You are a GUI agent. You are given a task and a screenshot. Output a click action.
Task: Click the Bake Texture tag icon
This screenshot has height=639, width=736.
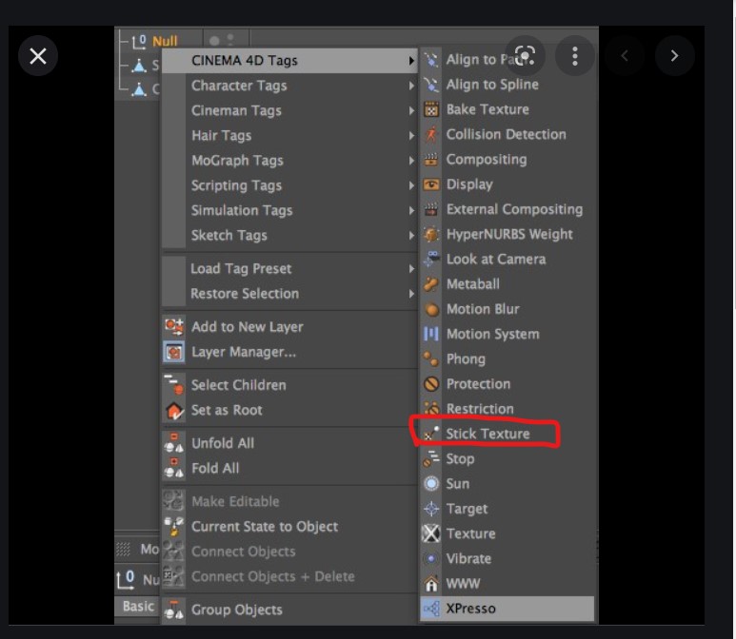[x=431, y=109]
